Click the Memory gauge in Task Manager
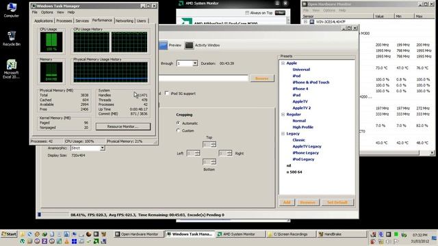438x246 pixels. click(x=51, y=72)
